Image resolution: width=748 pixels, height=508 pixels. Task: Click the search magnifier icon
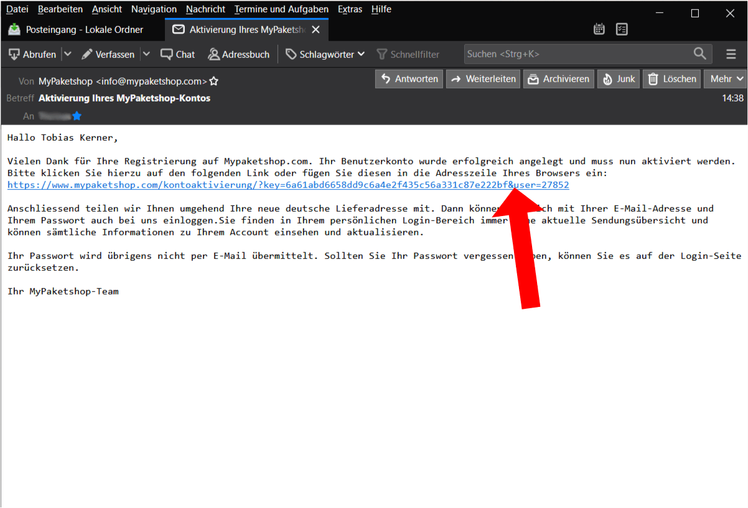[x=700, y=54]
